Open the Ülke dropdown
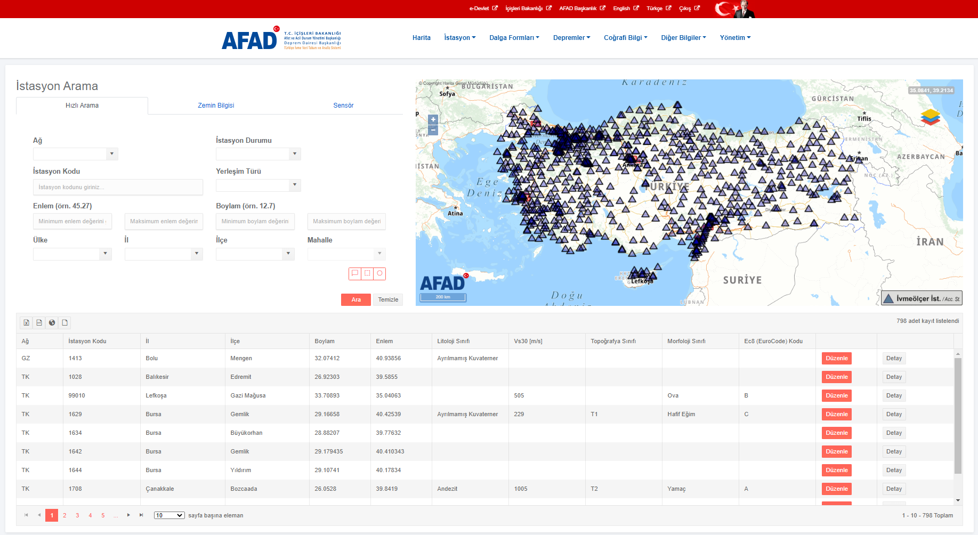 [x=105, y=254]
